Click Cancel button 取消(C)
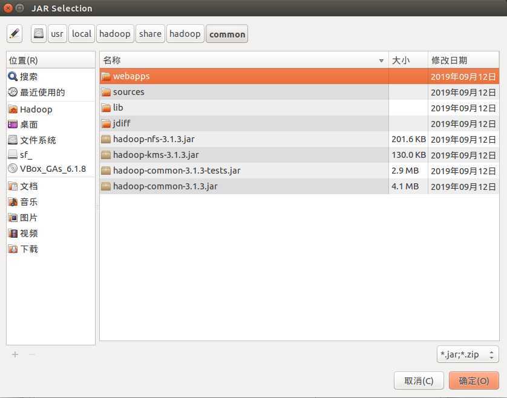The width and height of the screenshot is (507, 398). 419,381
